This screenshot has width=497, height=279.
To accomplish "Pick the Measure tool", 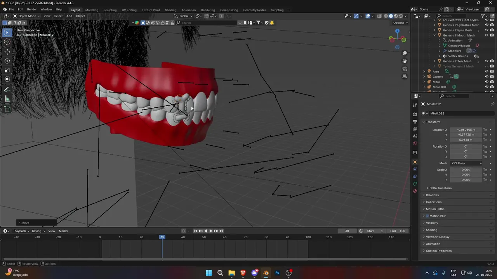I will pos(7,99).
